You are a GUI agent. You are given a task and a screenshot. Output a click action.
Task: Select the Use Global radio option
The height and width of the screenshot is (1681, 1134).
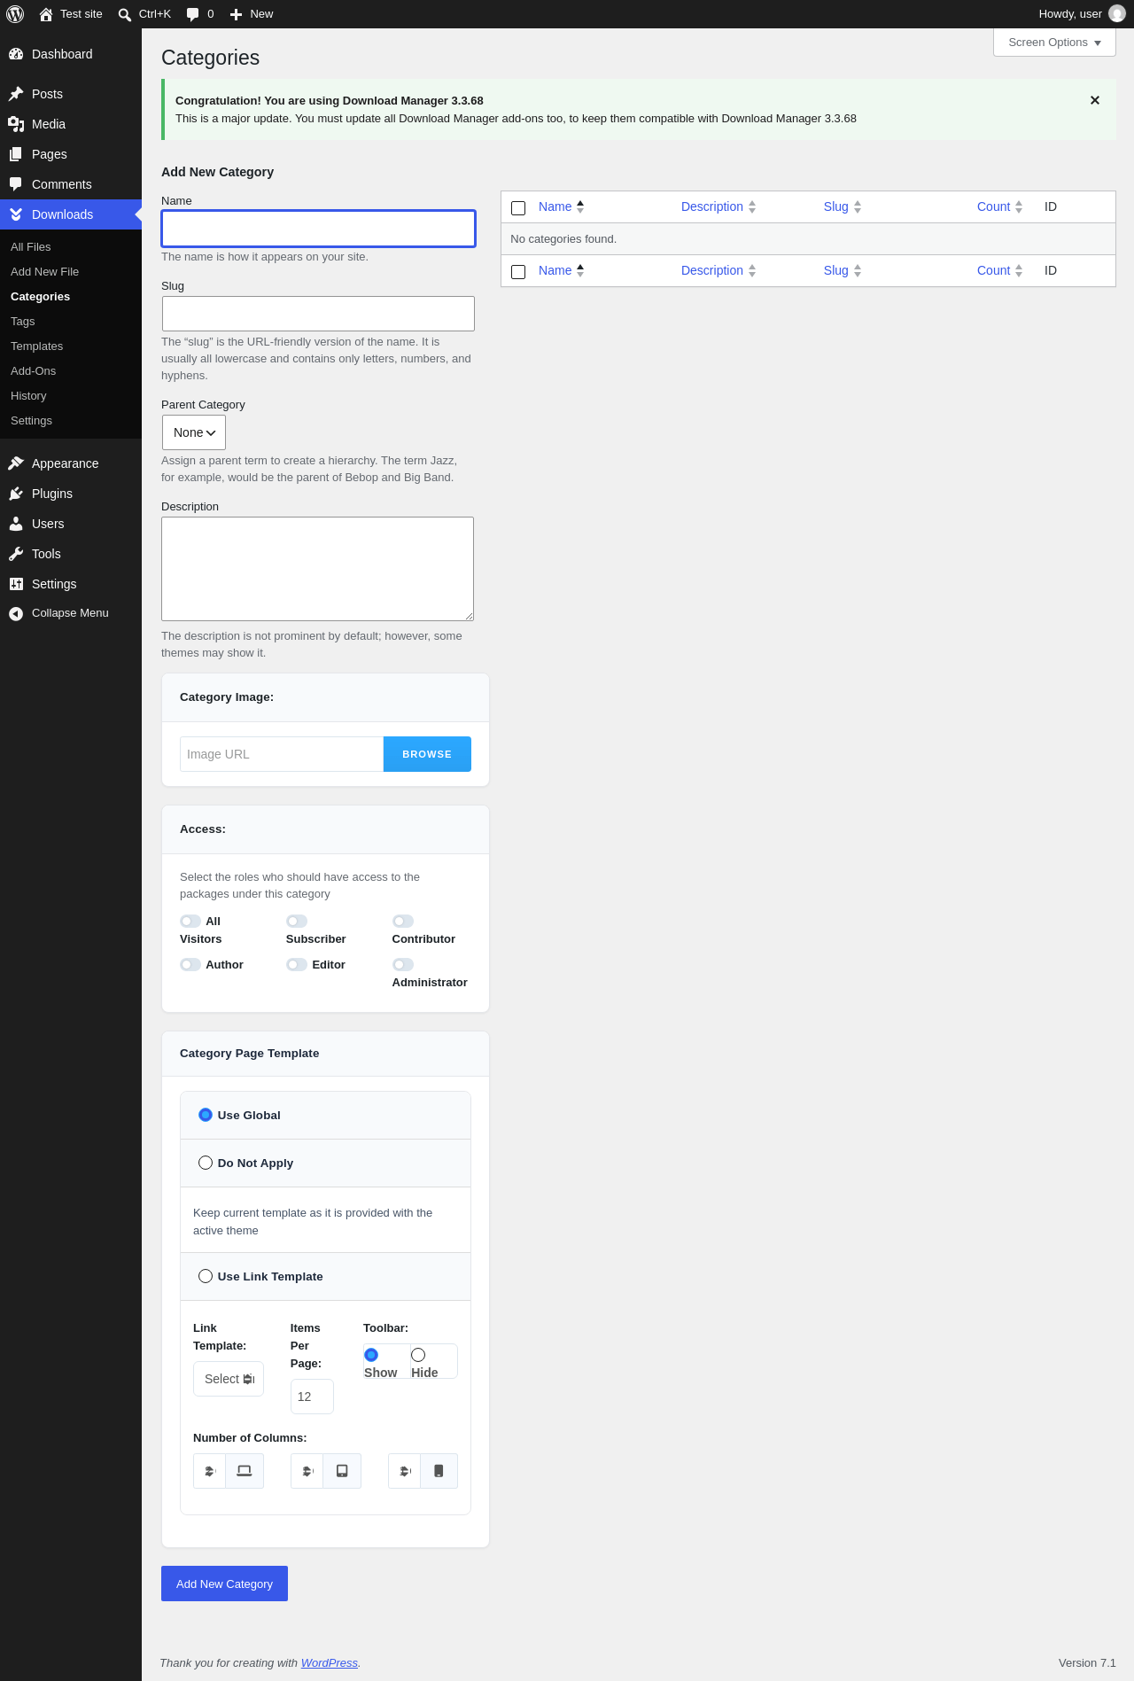206,1115
